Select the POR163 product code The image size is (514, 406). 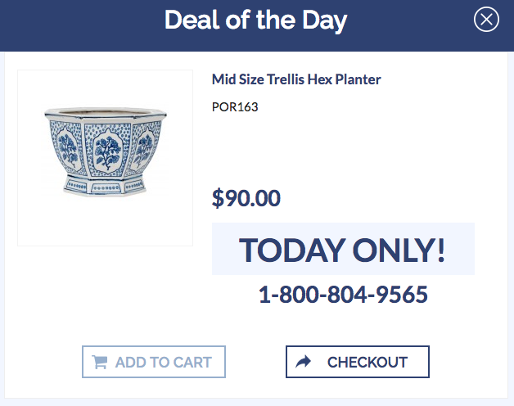[235, 106]
